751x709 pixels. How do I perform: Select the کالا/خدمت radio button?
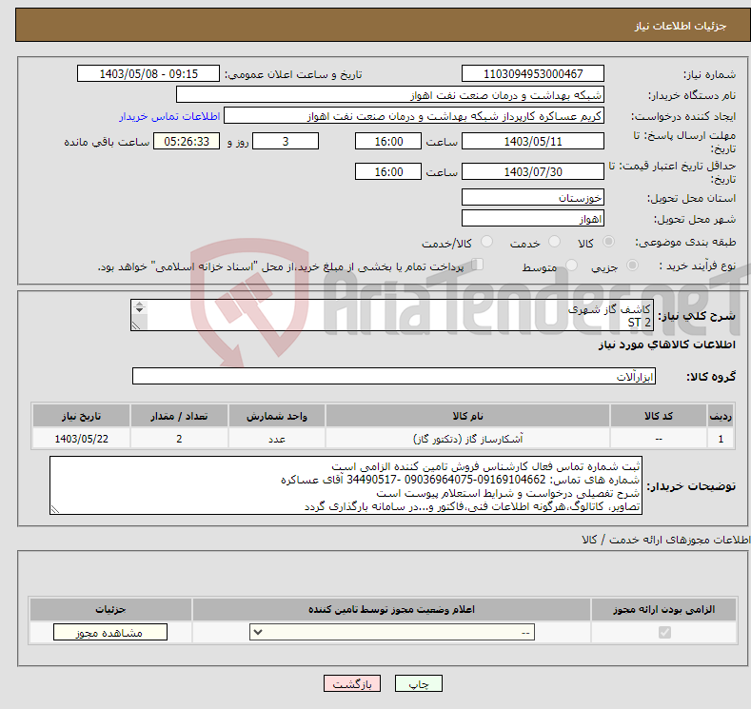(x=486, y=242)
